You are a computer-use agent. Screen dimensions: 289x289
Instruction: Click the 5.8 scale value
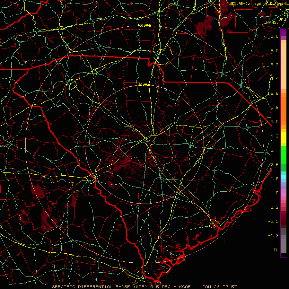[275, 108]
